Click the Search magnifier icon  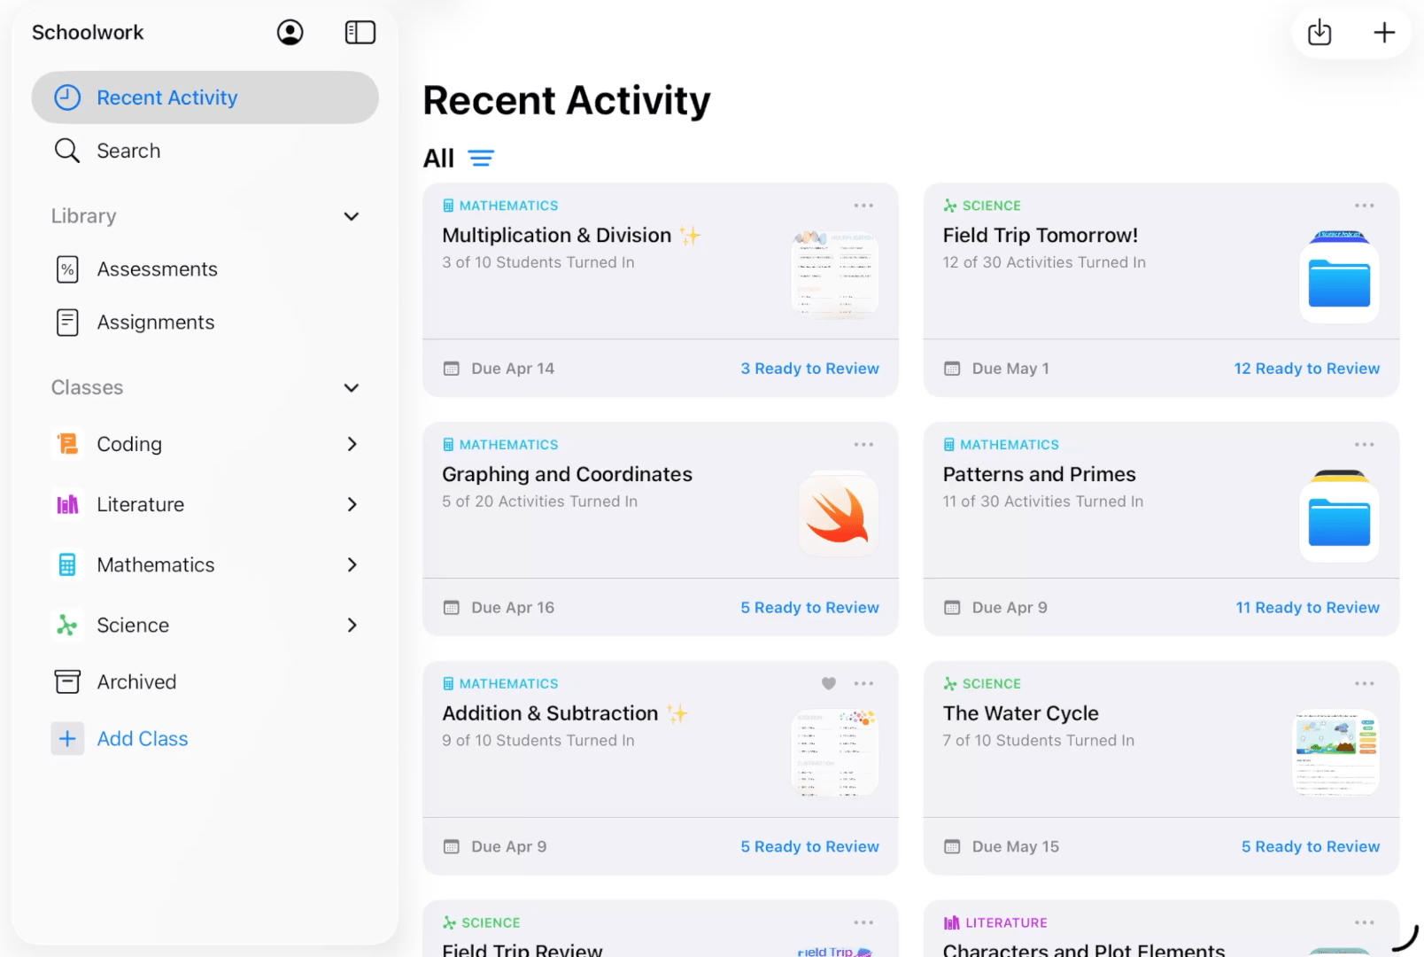click(x=67, y=151)
